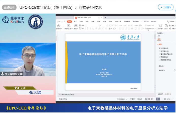This screenshot has height=113, width=176.
Task: Click the 透明度 minus slider button
Action: pyautogui.click(x=174, y=70)
